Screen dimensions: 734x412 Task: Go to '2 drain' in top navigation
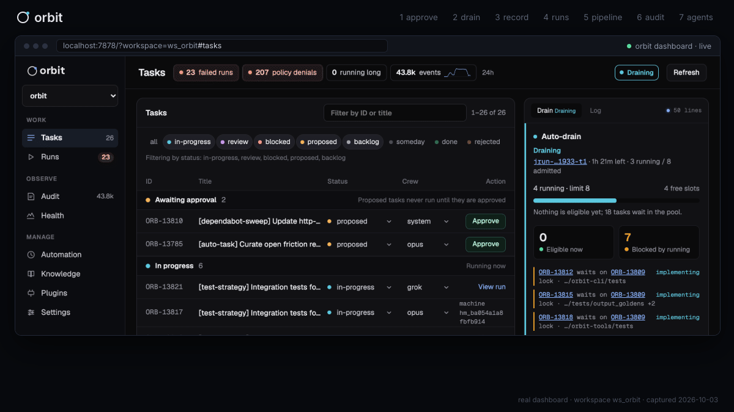click(x=466, y=17)
